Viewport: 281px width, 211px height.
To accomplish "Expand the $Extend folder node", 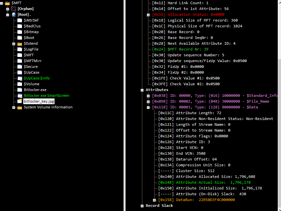I will pyautogui.click(x=14, y=43).
